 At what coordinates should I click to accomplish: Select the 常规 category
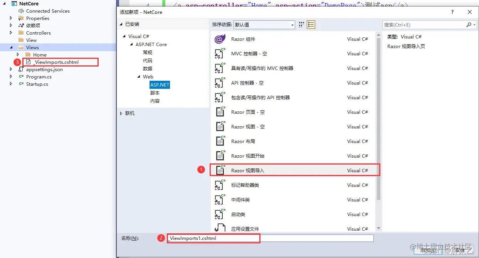(x=148, y=53)
